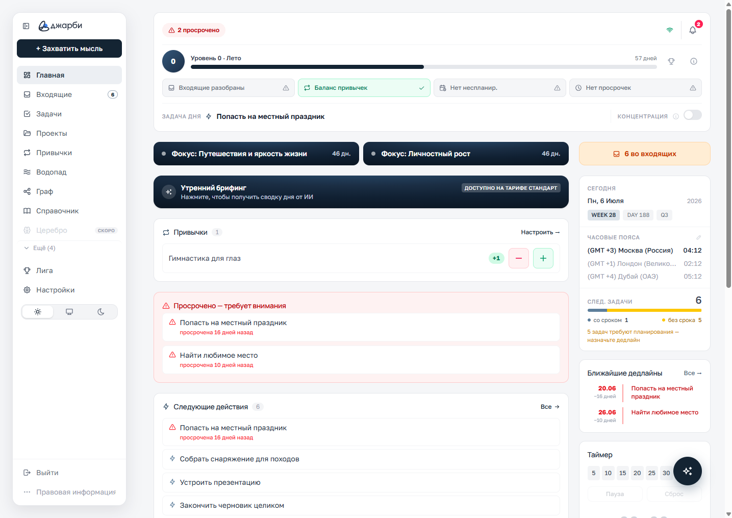The image size is (732, 518).
Task: Switch to dark theme moon icon
Action: [x=101, y=312]
